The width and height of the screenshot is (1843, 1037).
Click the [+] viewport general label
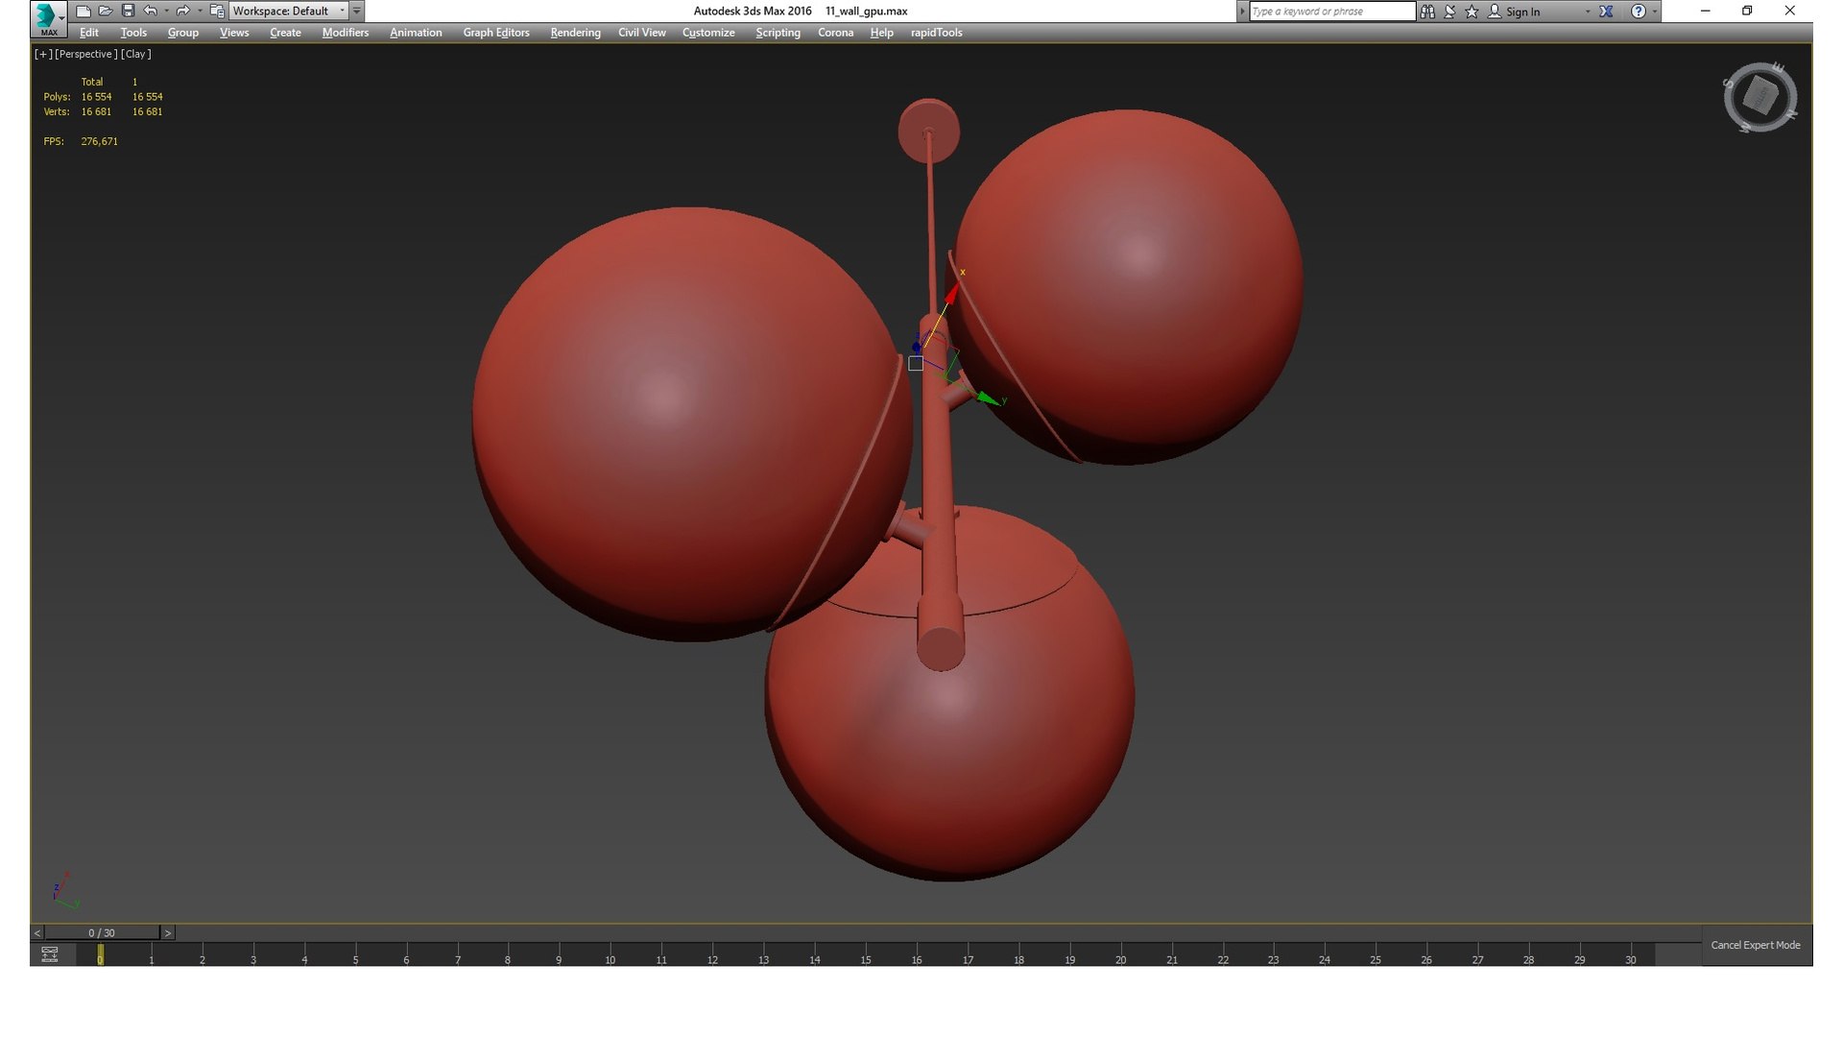[x=42, y=55]
